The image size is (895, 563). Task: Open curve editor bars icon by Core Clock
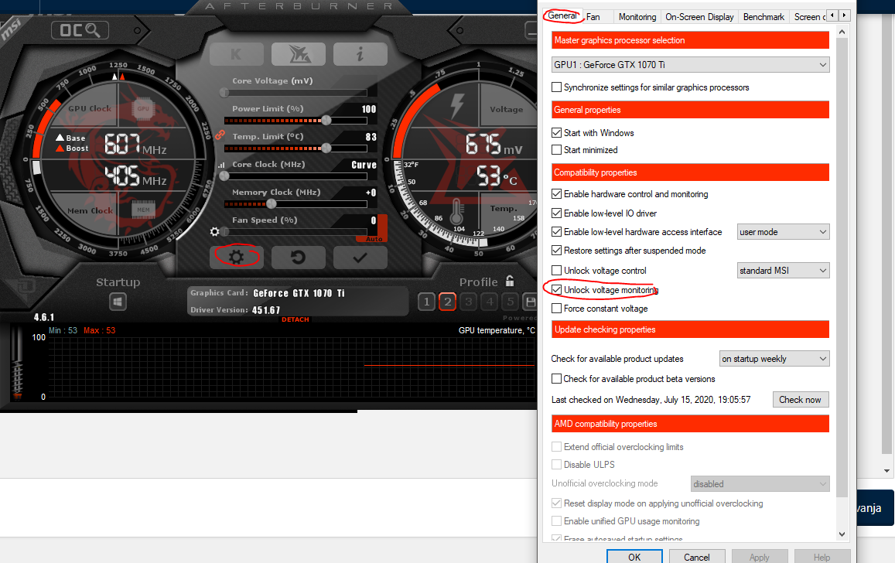(221, 165)
